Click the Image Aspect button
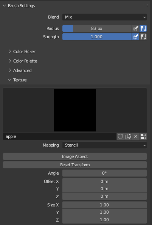The image size is (152, 225). pyautogui.click(x=75, y=156)
